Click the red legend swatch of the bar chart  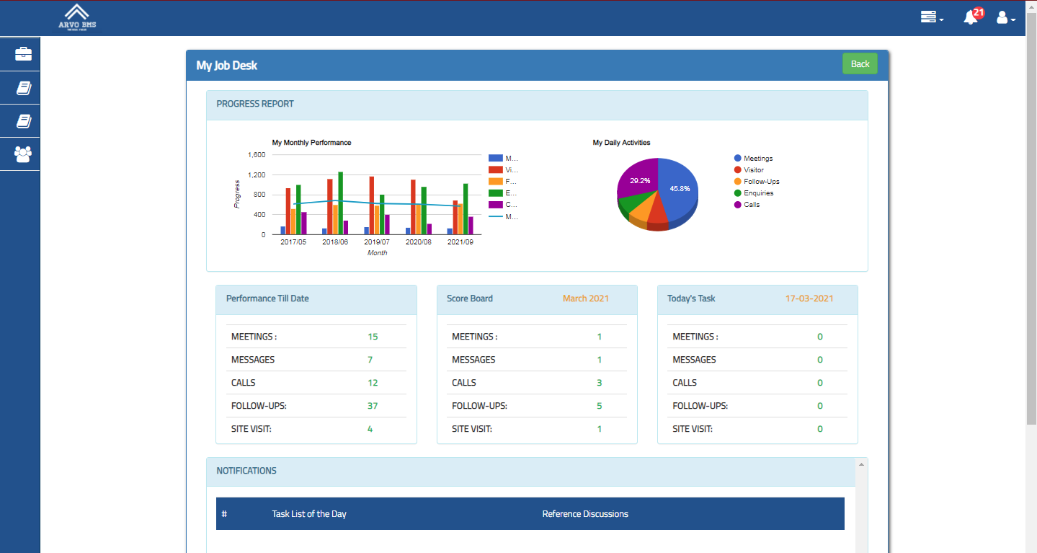[x=495, y=169]
